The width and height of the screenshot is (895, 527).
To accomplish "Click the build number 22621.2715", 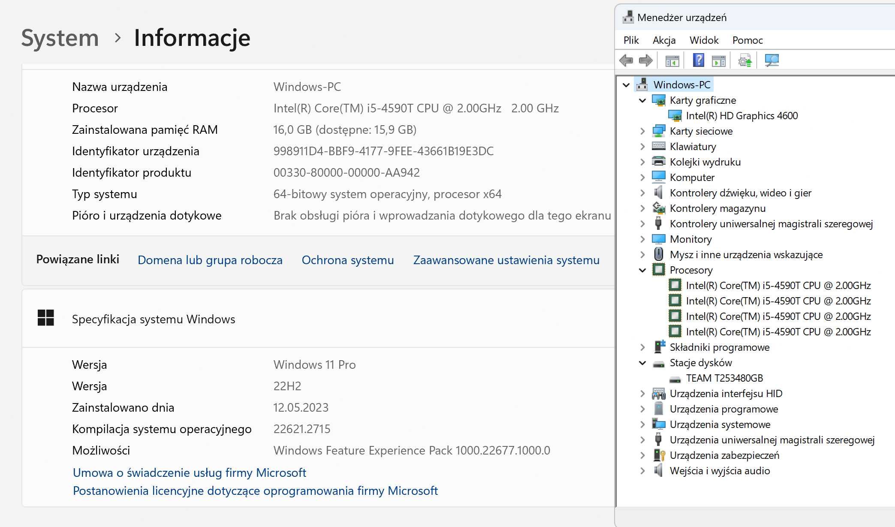I will click(302, 429).
